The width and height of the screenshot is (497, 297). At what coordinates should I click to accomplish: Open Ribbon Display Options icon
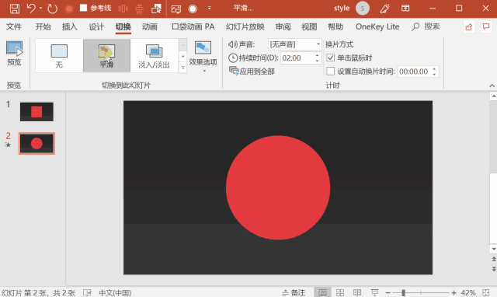tap(405, 9)
